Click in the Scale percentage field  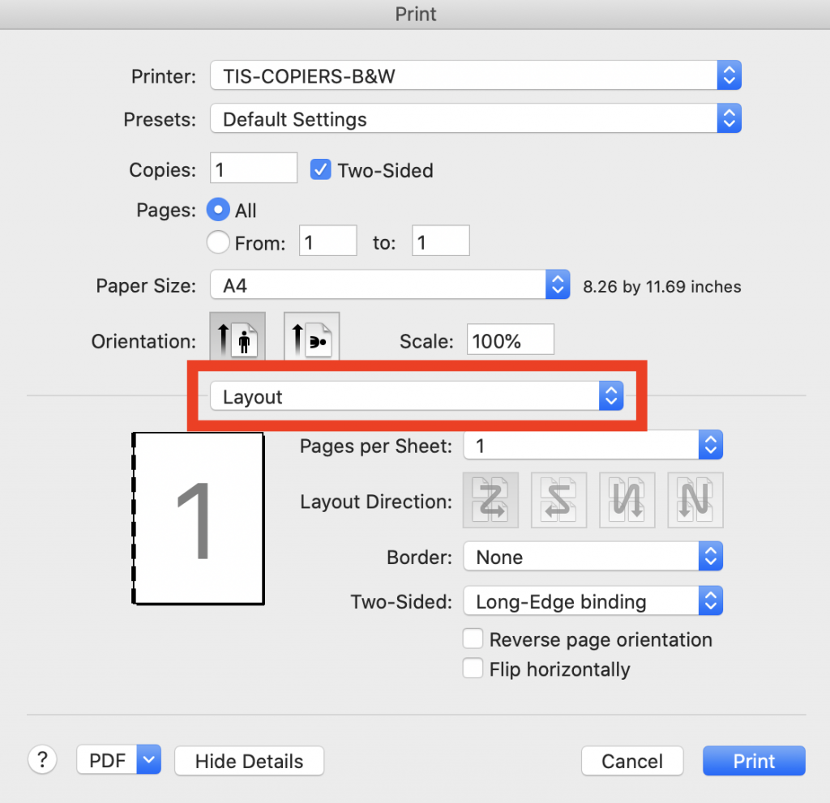click(x=510, y=340)
